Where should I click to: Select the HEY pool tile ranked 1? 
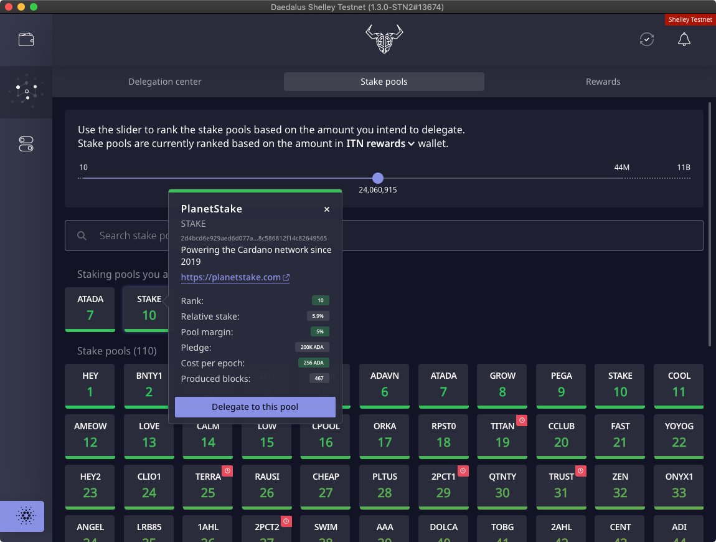pyautogui.click(x=90, y=385)
